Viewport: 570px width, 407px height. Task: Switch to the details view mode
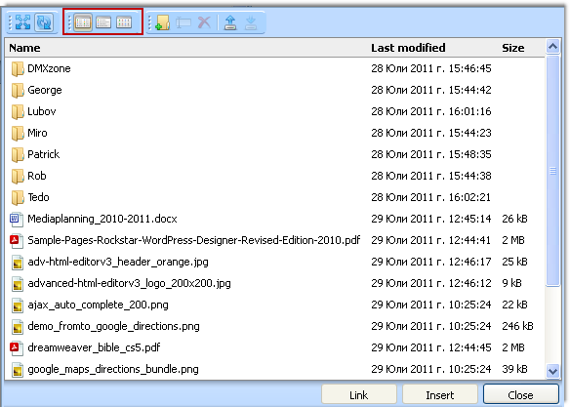click(83, 22)
